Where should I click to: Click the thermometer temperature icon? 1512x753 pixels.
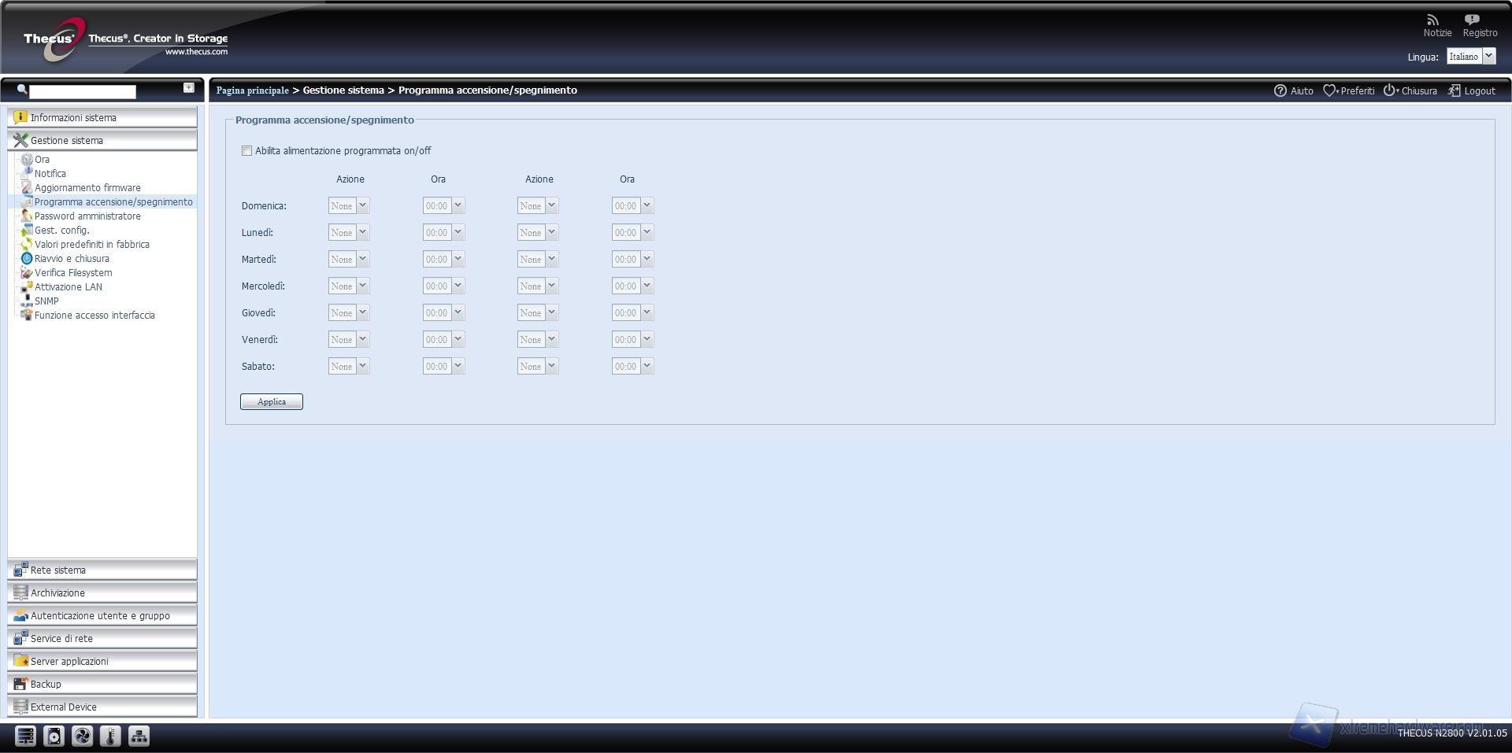(110, 736)
